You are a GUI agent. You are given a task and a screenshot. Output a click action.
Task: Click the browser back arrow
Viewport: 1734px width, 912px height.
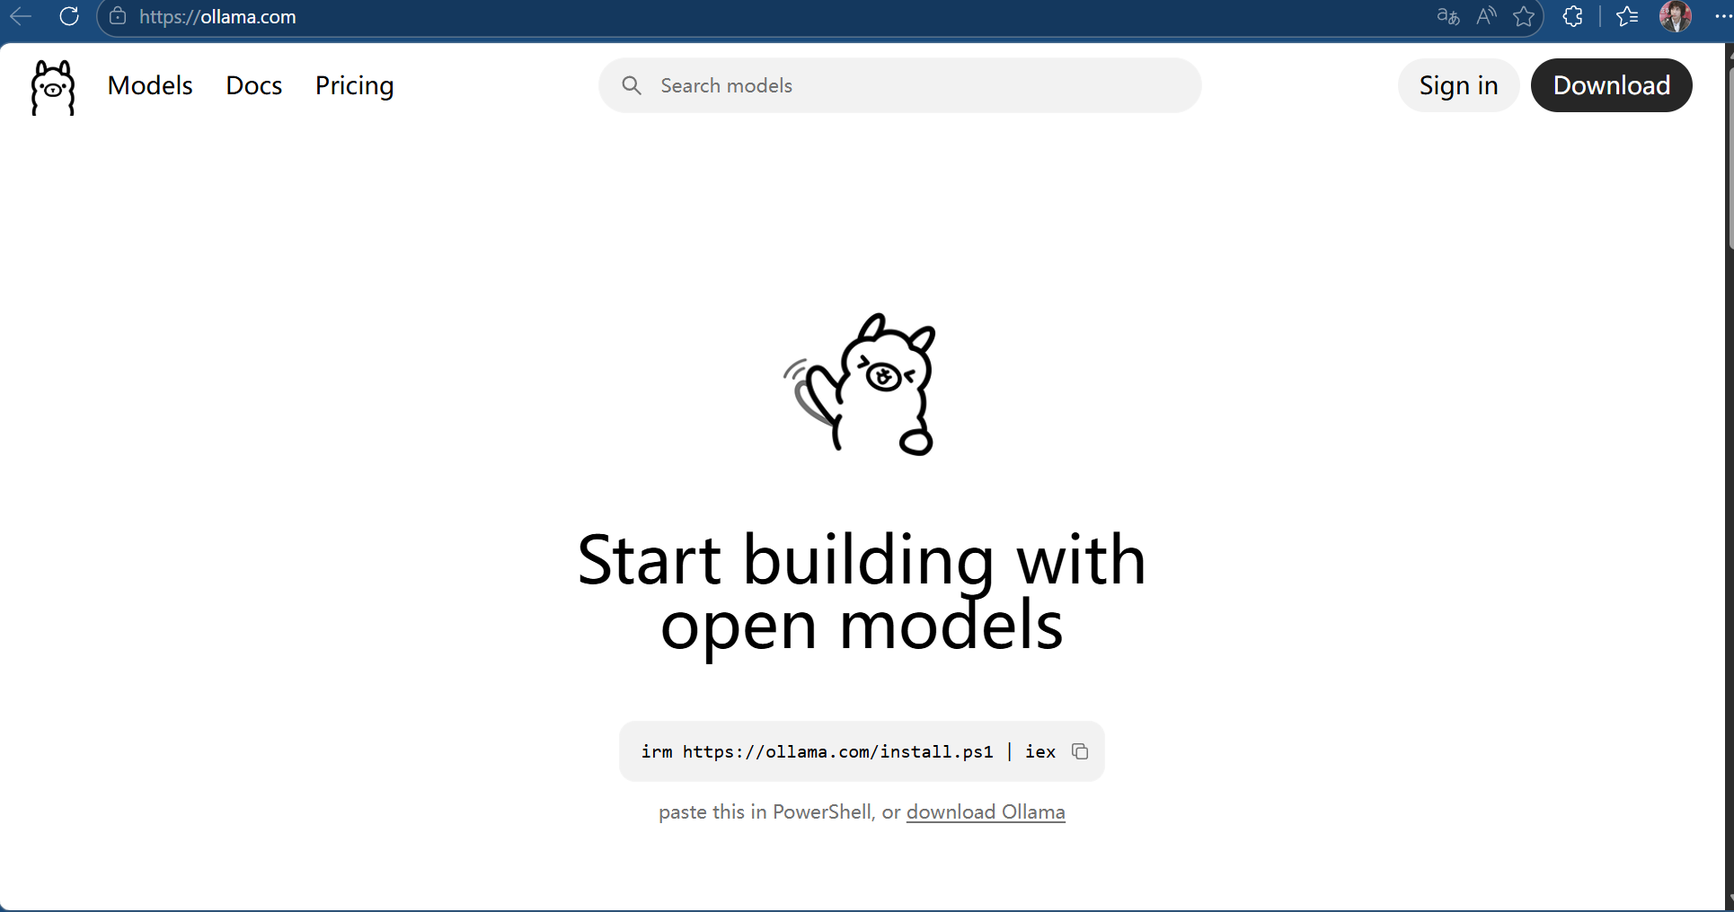coord(21,16)
